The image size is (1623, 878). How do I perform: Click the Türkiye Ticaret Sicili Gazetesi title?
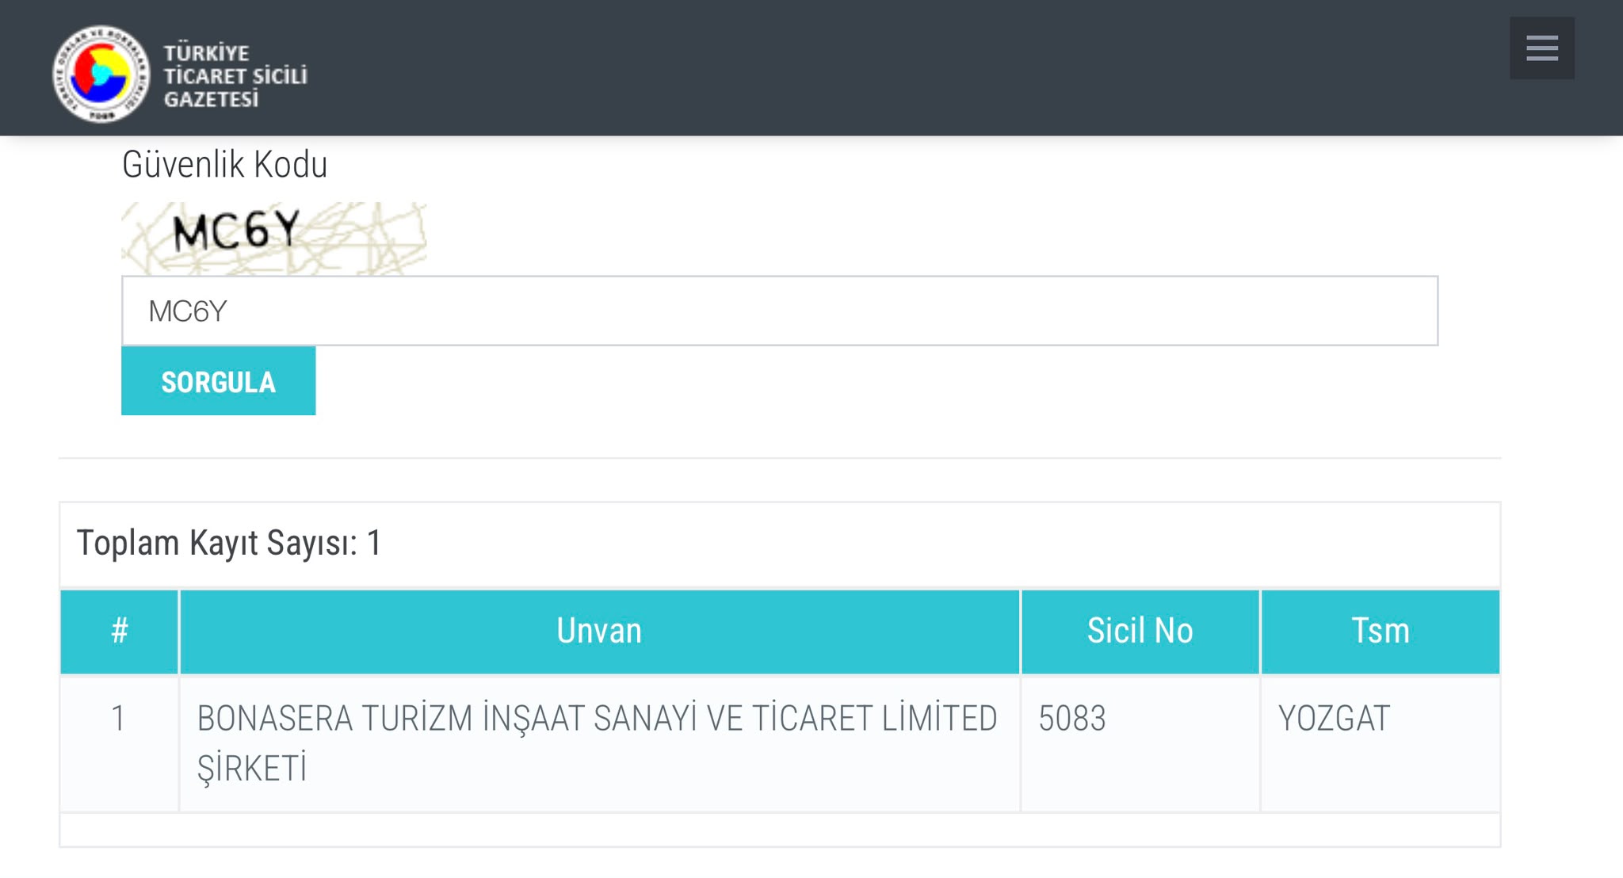click(x=235, y=75)
